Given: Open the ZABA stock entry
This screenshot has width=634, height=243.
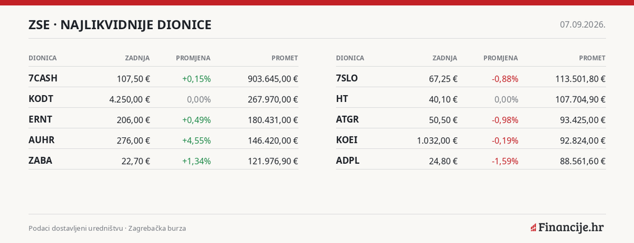Looking at the screenshot, I should [x=40, y=161].
